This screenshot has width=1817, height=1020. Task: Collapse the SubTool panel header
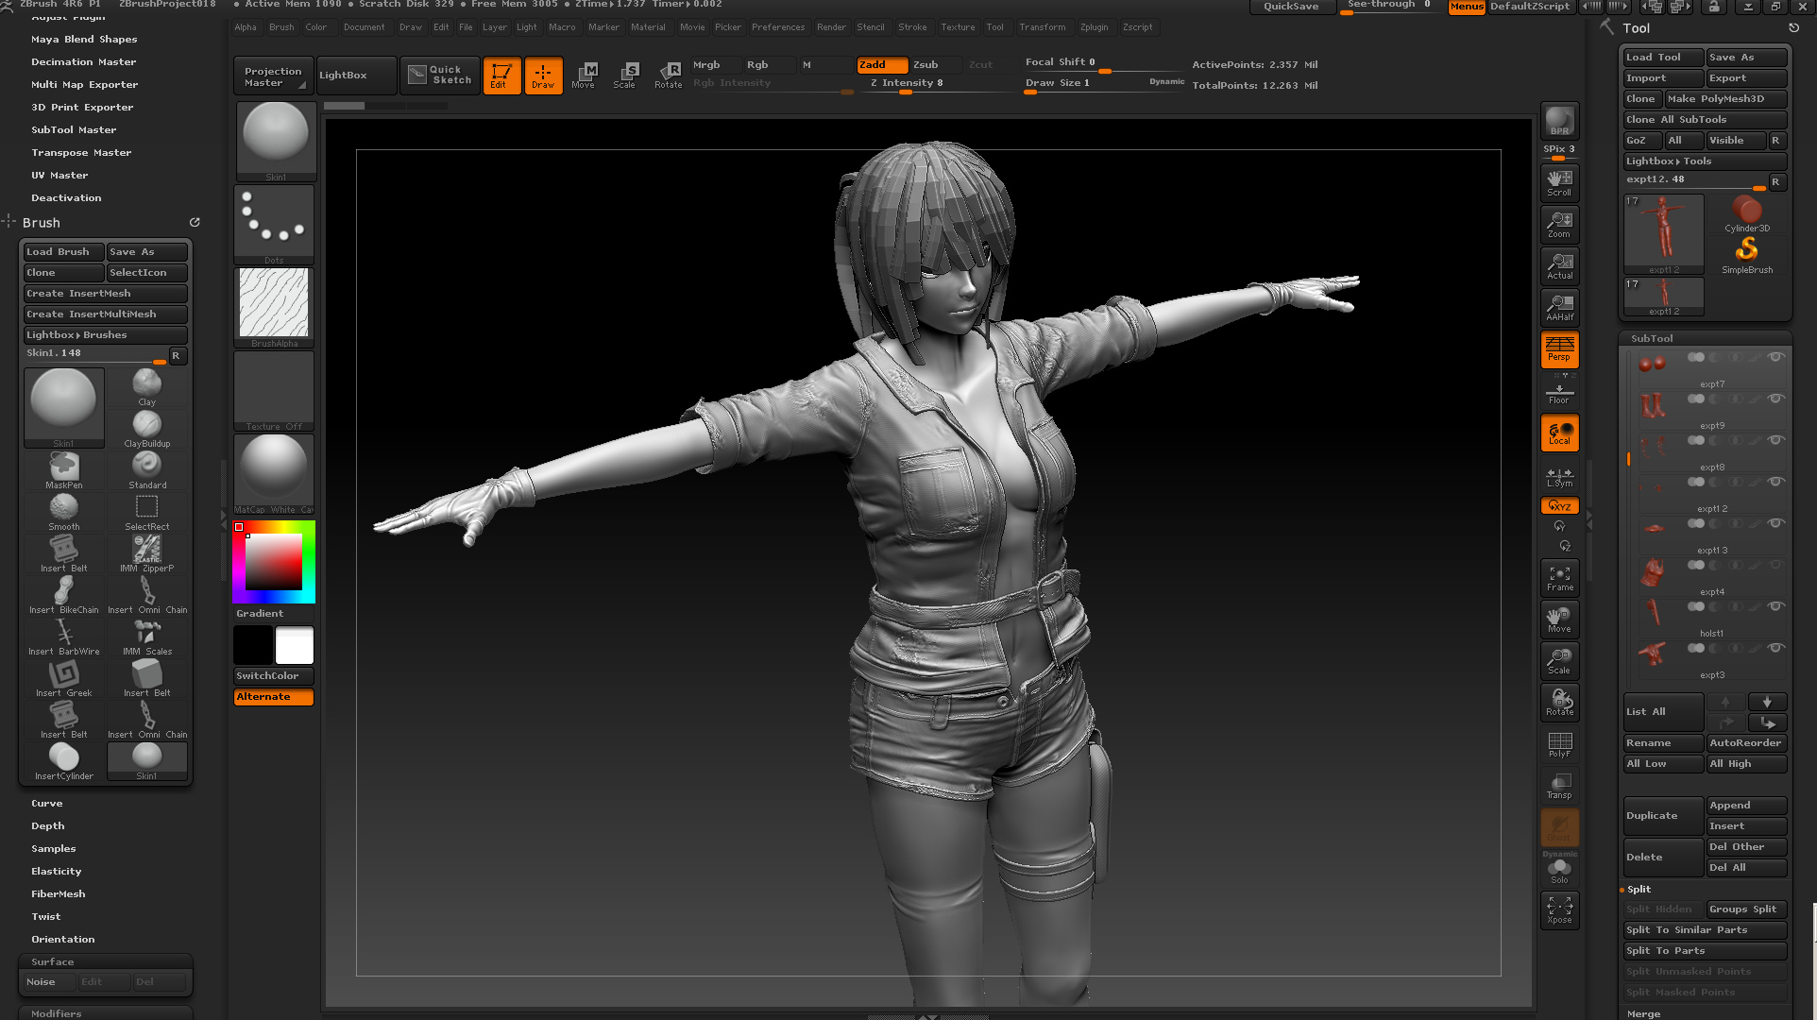1652,338
